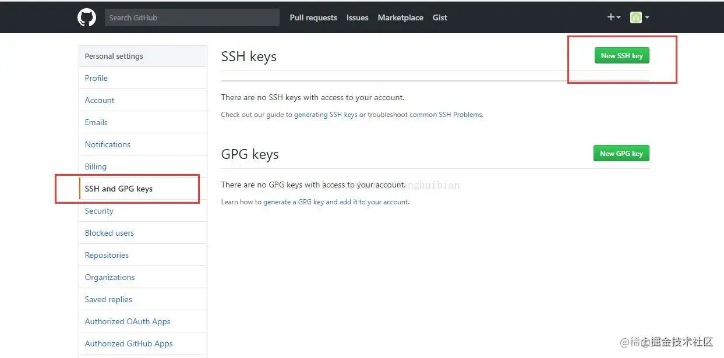Select Profile in the settings sidebar
The width and height of the screenshot is (724, 358).
(96, 78)
